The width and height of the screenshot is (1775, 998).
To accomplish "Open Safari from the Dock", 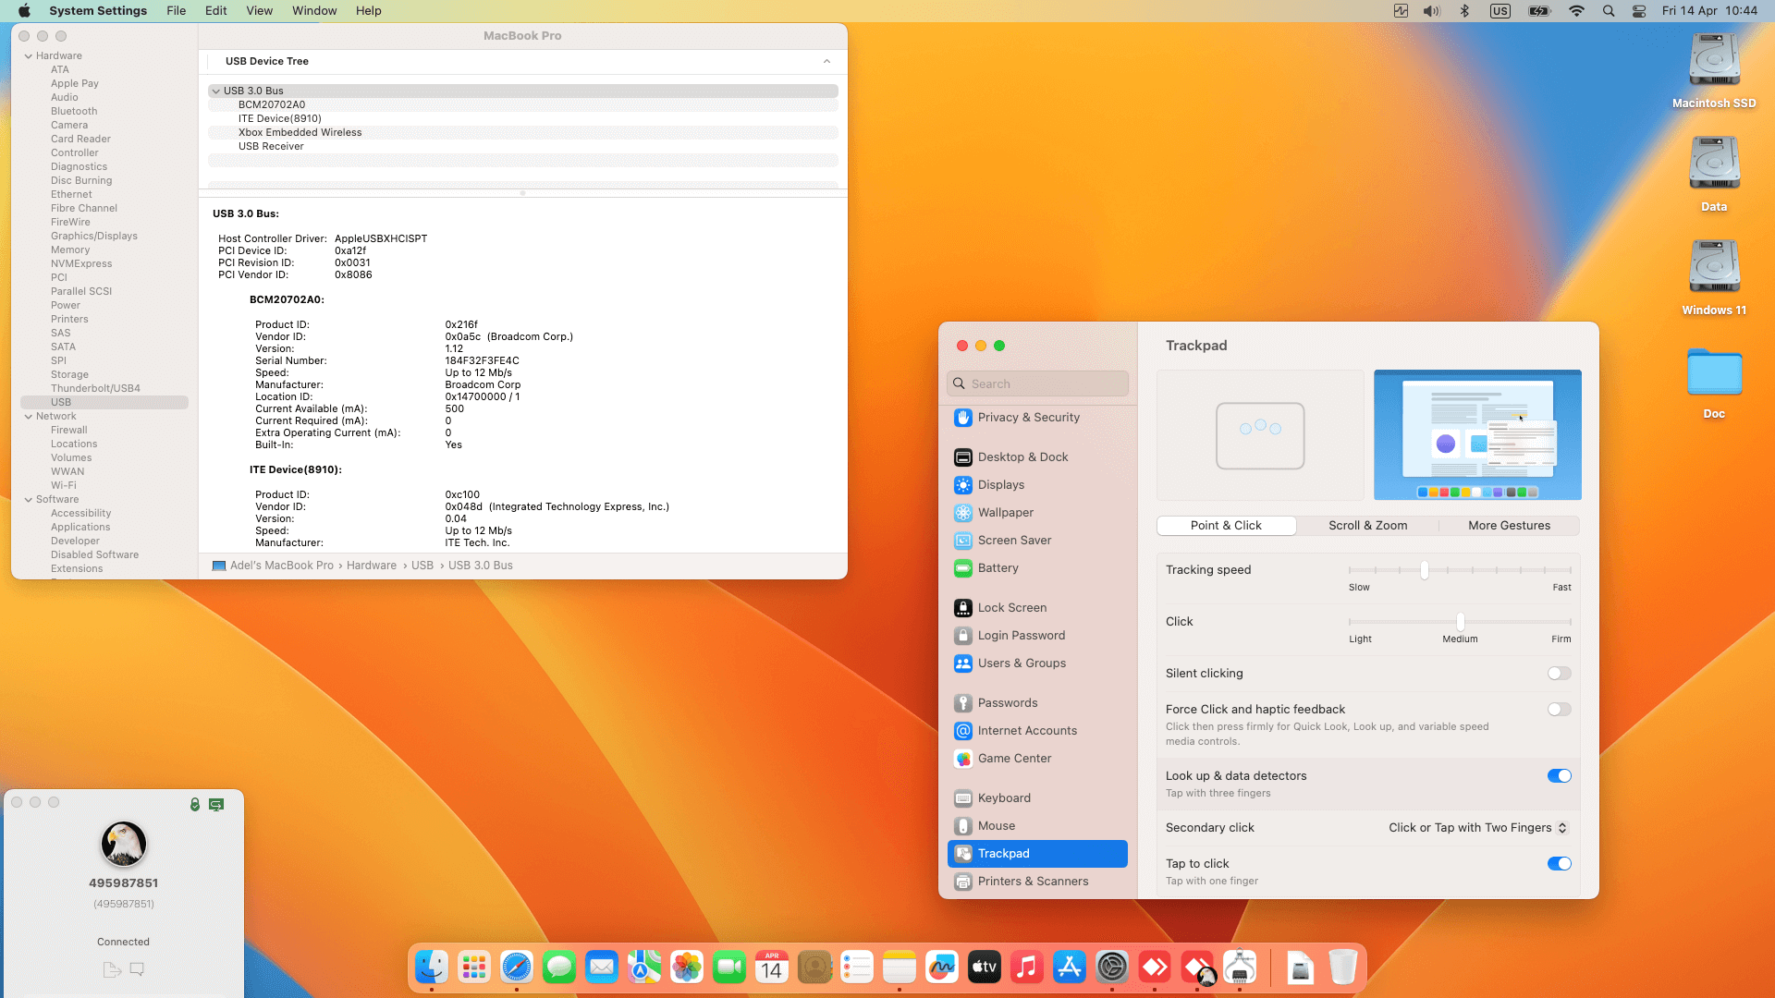I will pos(516,968).
